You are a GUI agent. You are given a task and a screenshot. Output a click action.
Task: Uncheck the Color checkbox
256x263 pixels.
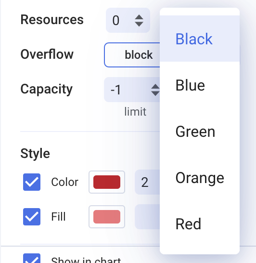[x=32, y=182]
